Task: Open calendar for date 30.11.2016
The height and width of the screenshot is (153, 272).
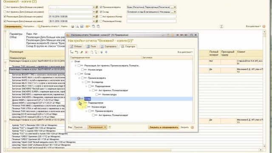Action: pyautogui.click(x=97, y=21)
